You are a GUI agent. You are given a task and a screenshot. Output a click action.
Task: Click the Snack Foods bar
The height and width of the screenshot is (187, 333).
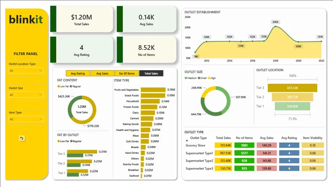(153, 96)
